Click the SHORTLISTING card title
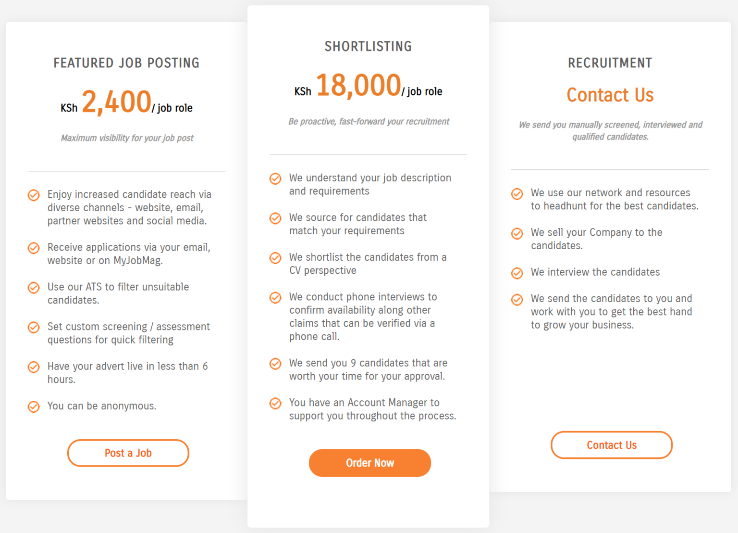738x533 pixels. point(368,46)
